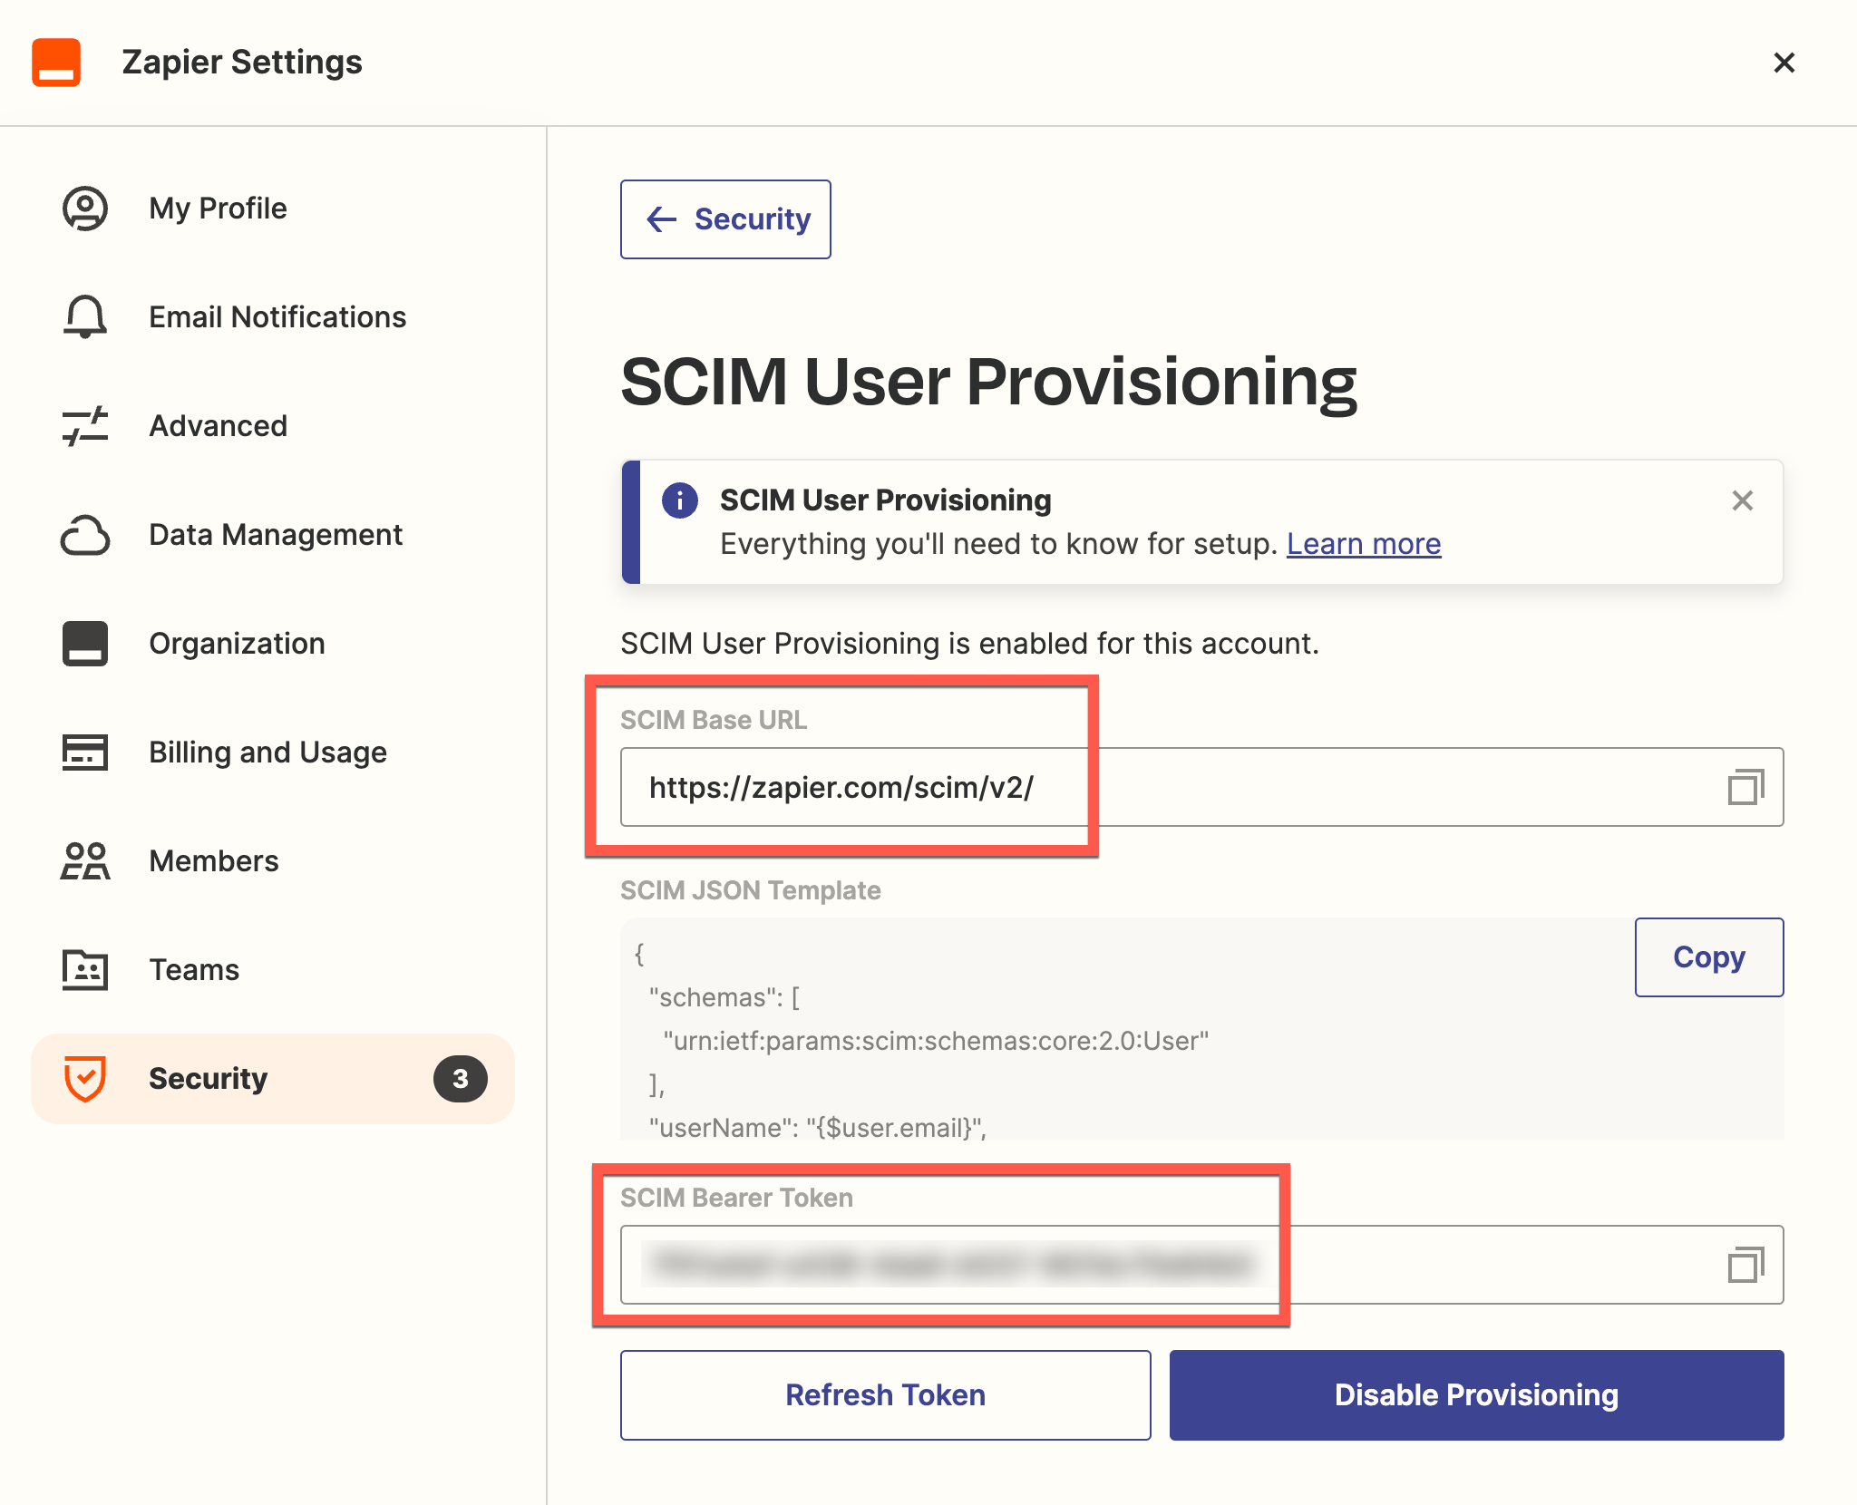Click the Zapier orange logo icon
This screenshot has height=1505, width=1857.
(x=56, y=63)
